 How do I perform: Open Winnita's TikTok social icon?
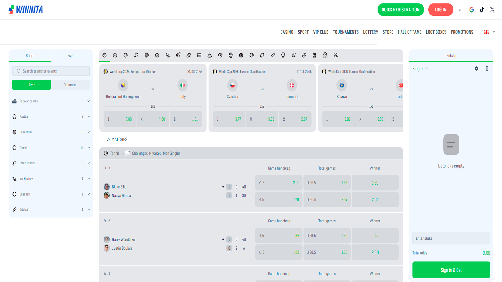482,9
